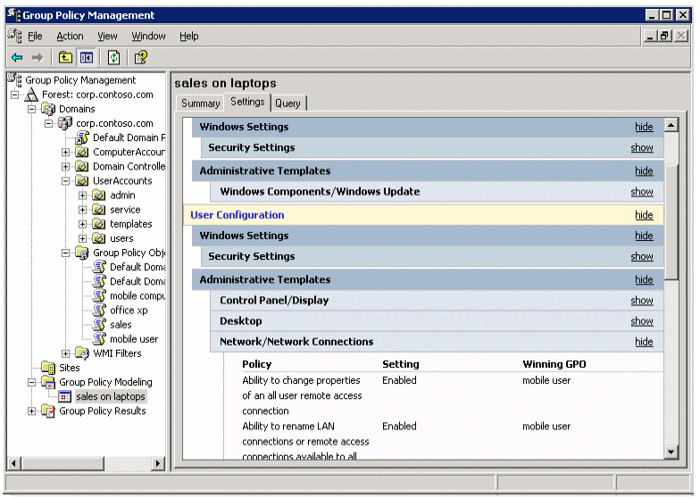Image resolution: width=700 pixels, height=498 pixels.
Task: Expand the WMI Filters node
Action: tap(66, 353)
